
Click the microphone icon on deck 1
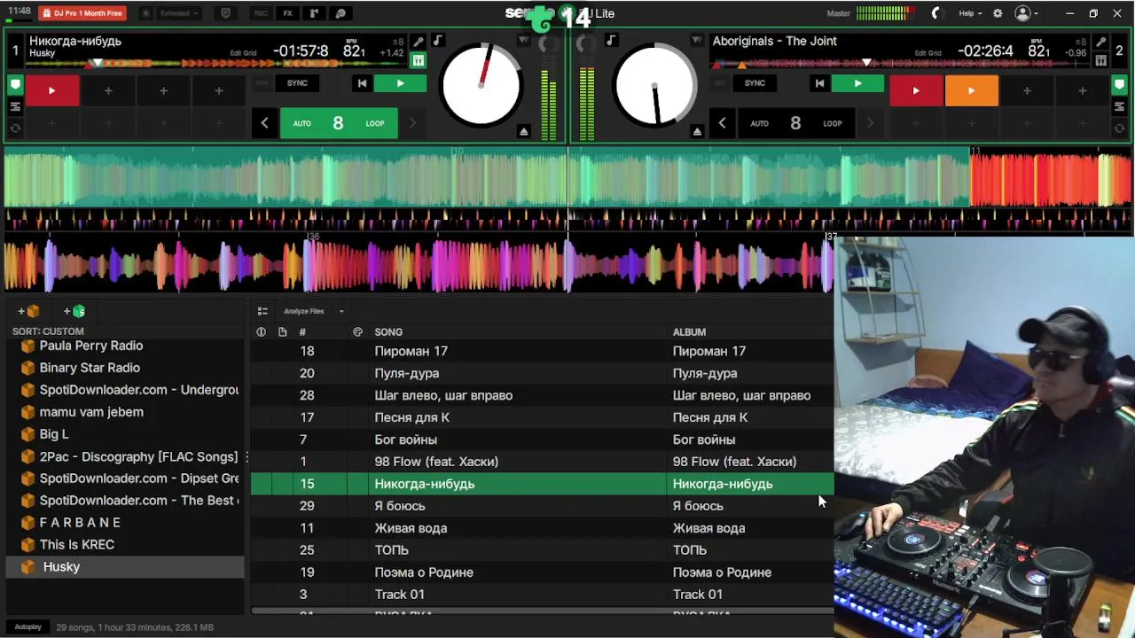(419, 43)
